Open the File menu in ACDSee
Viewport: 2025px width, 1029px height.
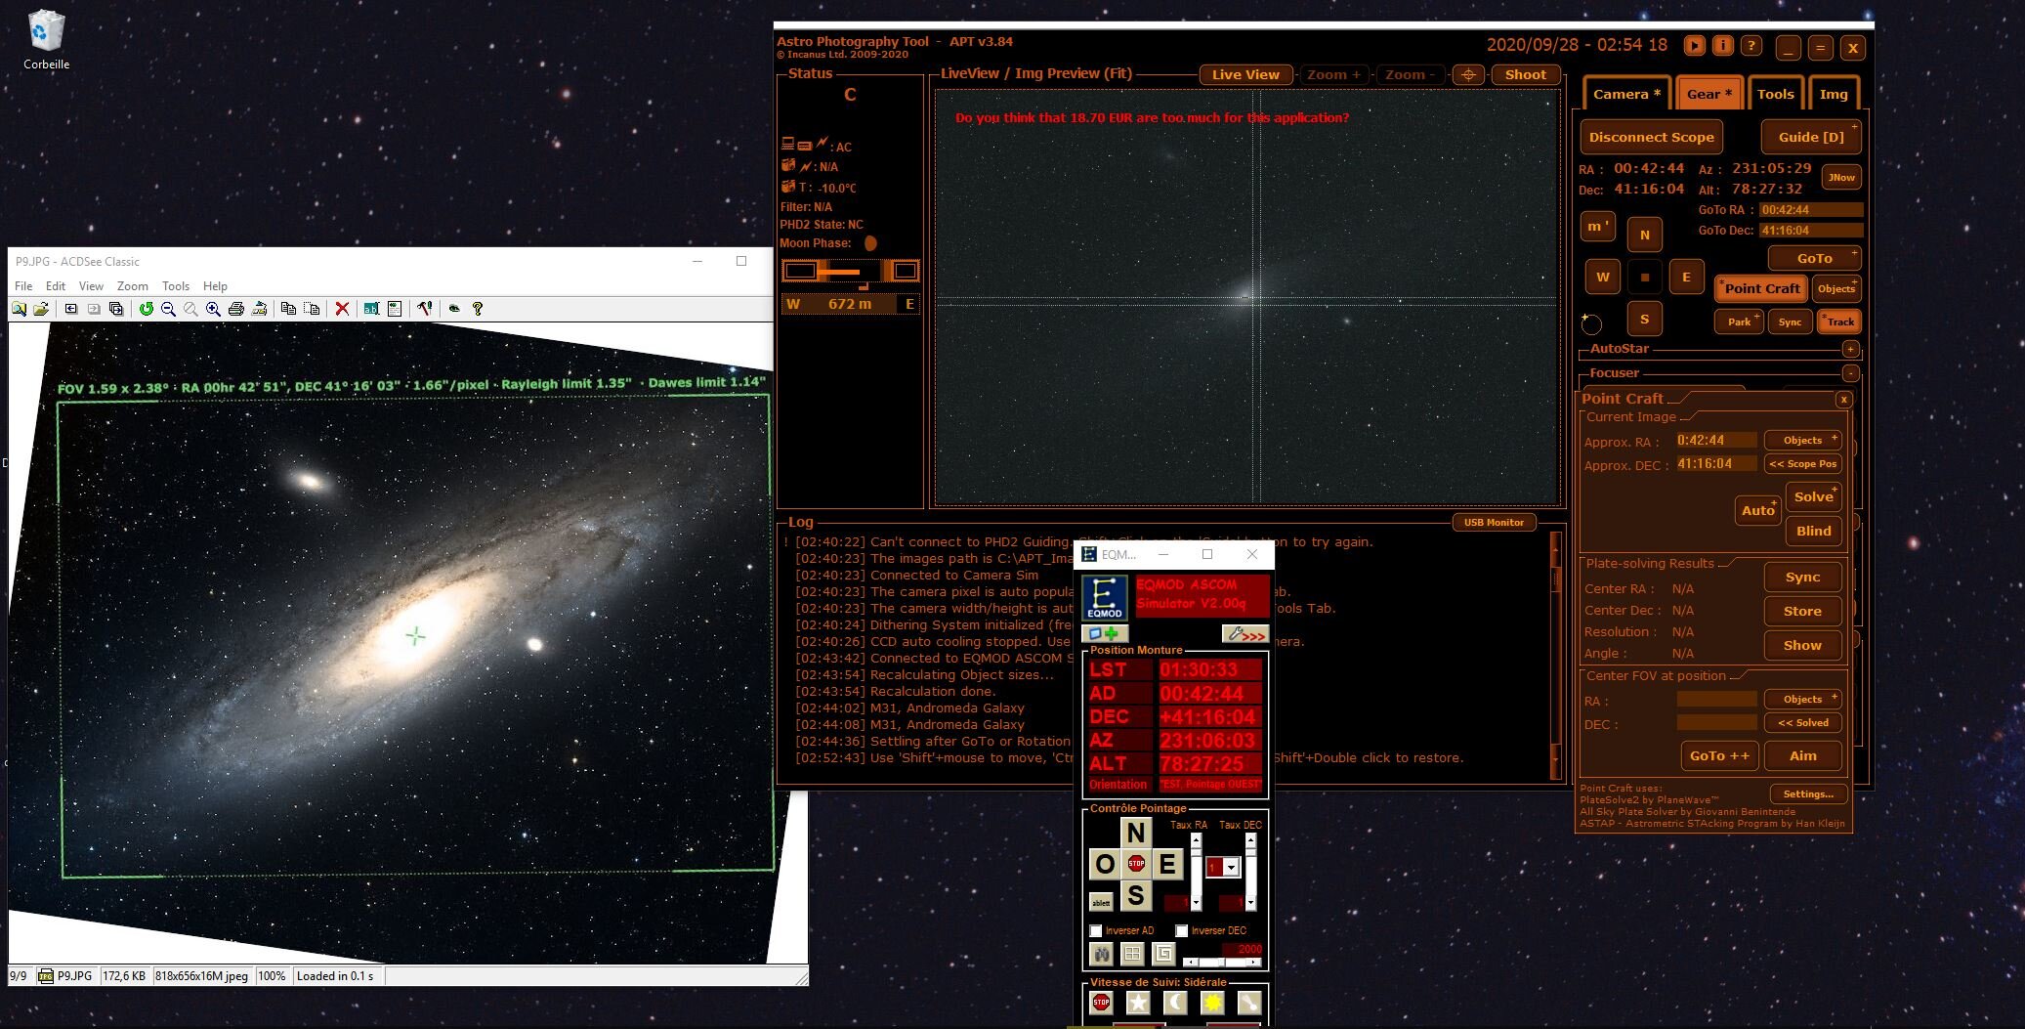[x=23, y=286]
